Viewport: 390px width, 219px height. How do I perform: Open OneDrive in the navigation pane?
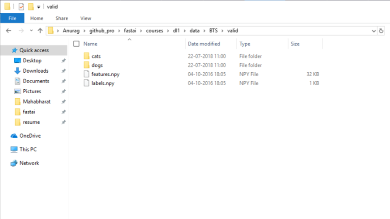click(x=30, y=135)
